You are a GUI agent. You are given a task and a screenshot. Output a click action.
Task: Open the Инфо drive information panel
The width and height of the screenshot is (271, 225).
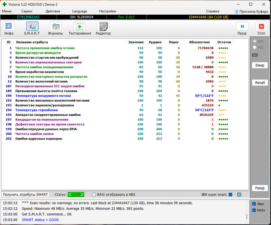(9, 27)
